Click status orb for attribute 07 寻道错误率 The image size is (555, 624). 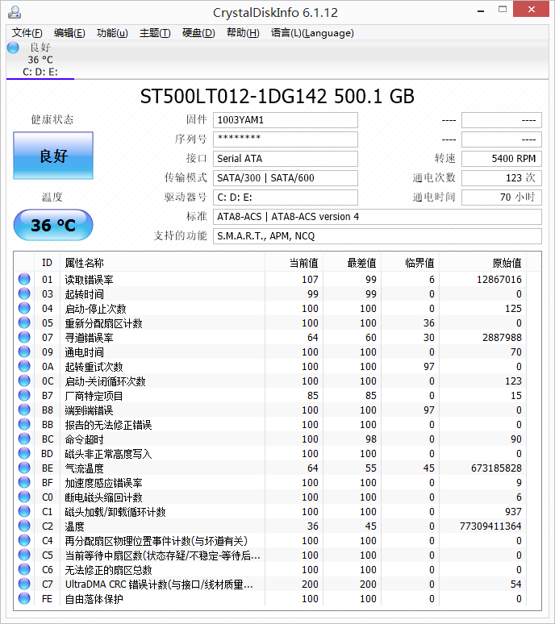(24, 337)
